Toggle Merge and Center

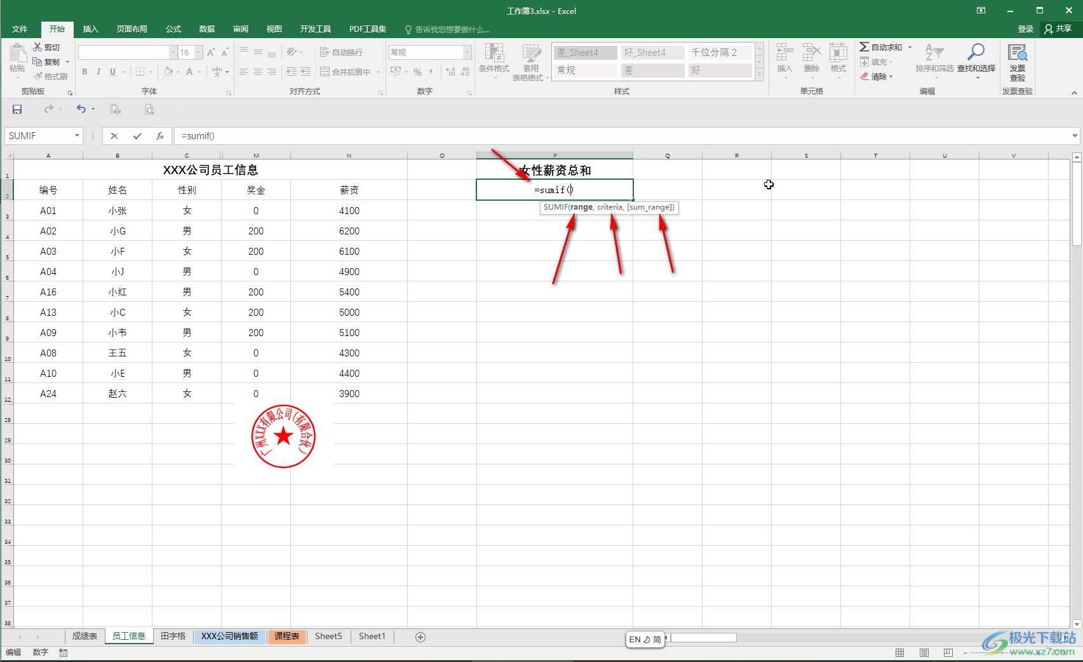[x=345, y=72]
